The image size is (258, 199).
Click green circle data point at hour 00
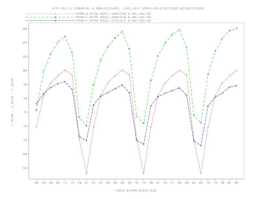36,111
